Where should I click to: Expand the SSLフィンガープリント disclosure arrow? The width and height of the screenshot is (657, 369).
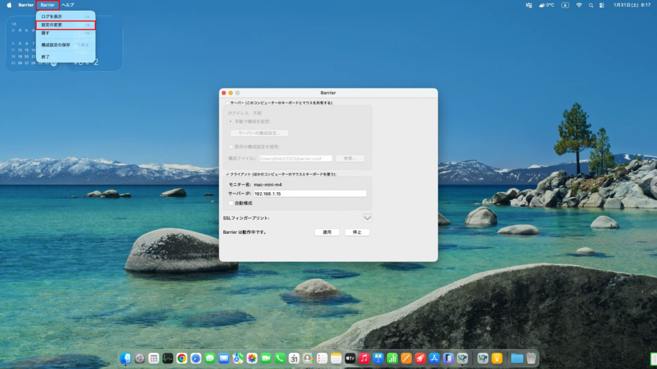(x=368, y=218)
